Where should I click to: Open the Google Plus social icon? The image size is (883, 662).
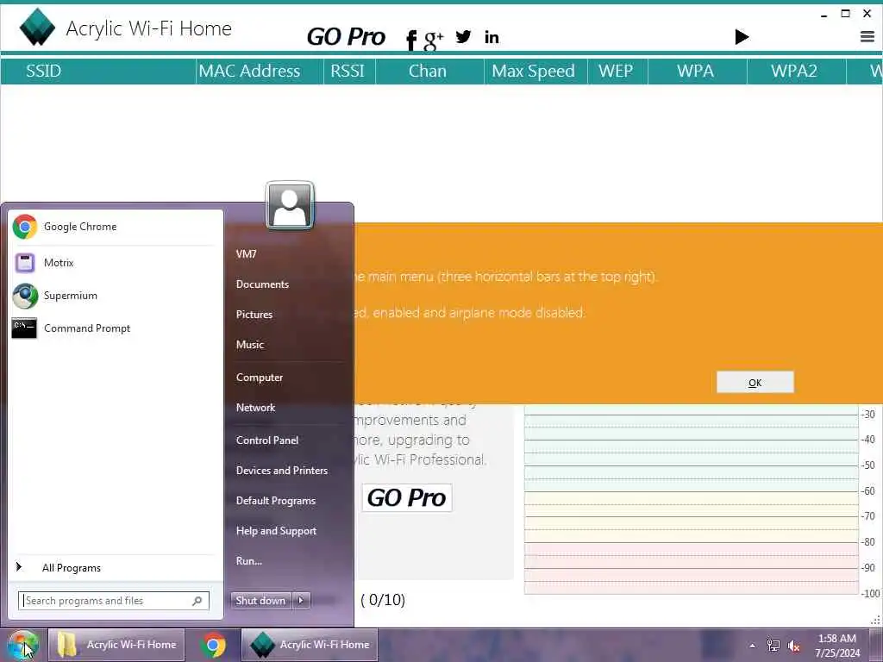tap(433, 40)
